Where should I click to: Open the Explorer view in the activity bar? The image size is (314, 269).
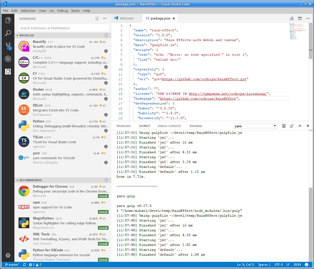pos(8,20)
